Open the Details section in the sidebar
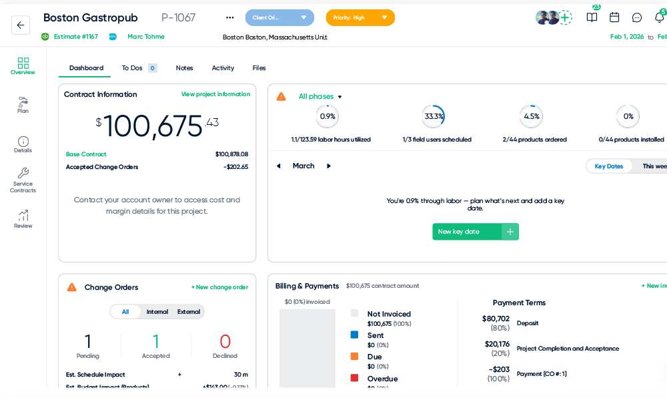This screenshot has width=667, height=404. pos(23,145)
